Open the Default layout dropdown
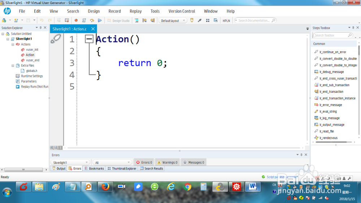The height and width of the screenshot is (203, 361). (173, 21)
